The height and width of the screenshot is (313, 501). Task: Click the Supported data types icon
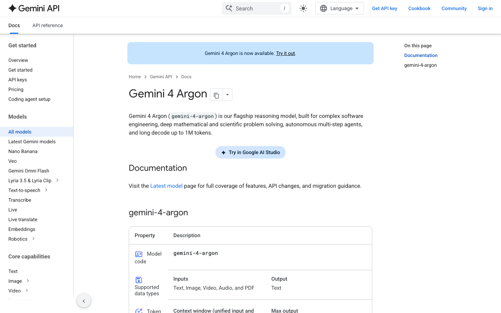pyautogui.click(x=139, y=280)
